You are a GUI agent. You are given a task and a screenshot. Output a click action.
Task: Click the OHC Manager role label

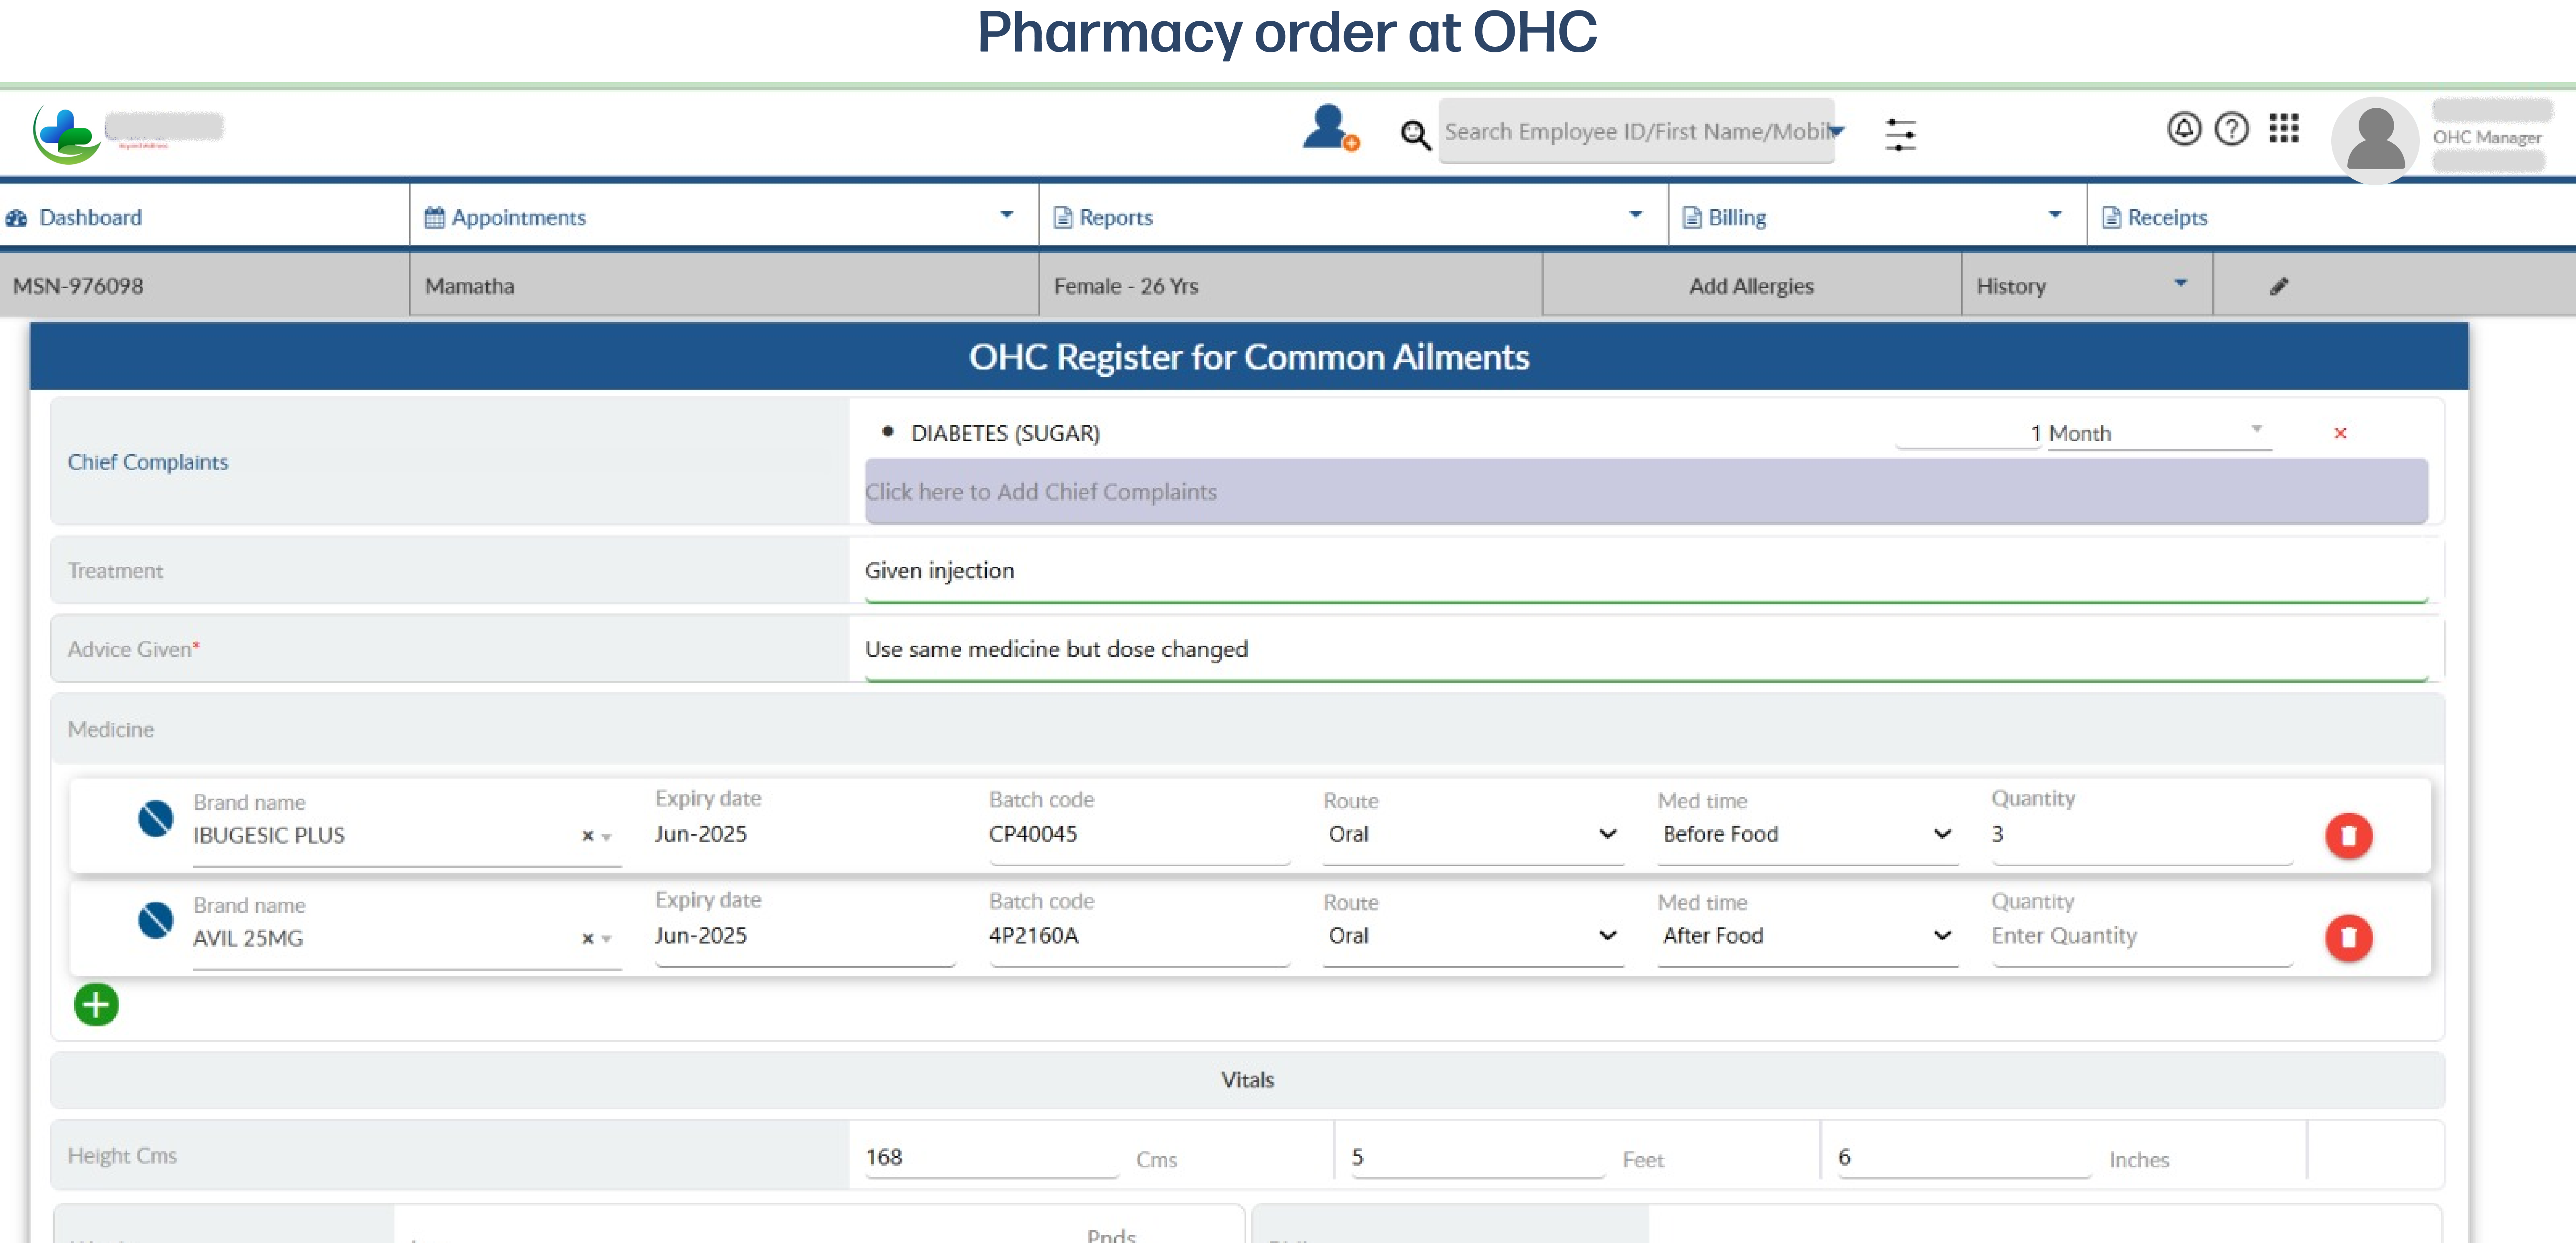pyautogui.click(x=2487, y=138)
